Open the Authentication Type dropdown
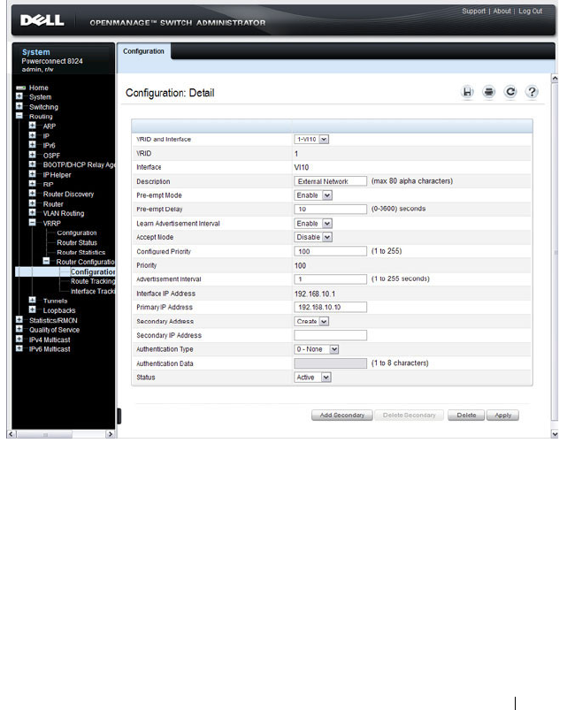This screenshot has height=710, width=567. pyautogui.click(x=317, y=349)
